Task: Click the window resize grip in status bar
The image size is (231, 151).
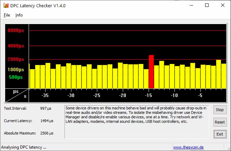Action: [x=229, y=148]
